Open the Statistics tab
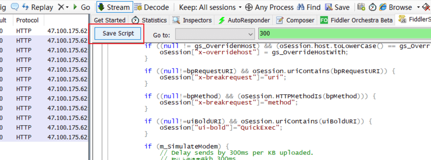The width and height of the screenshot is (431, 160). click(x=149, y=20)
